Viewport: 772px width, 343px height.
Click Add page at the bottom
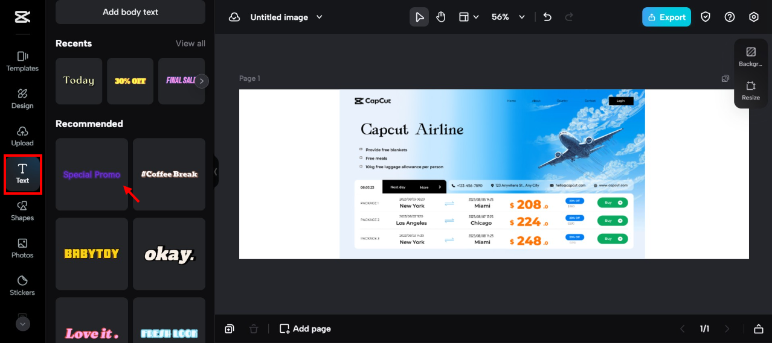point(305,329)
